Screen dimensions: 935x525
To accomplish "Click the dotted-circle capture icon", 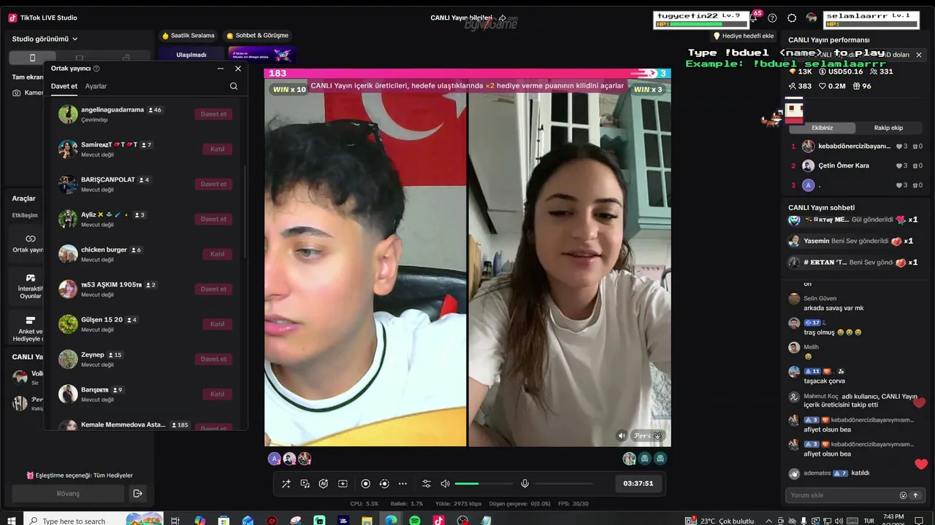I will pos(384,483).
